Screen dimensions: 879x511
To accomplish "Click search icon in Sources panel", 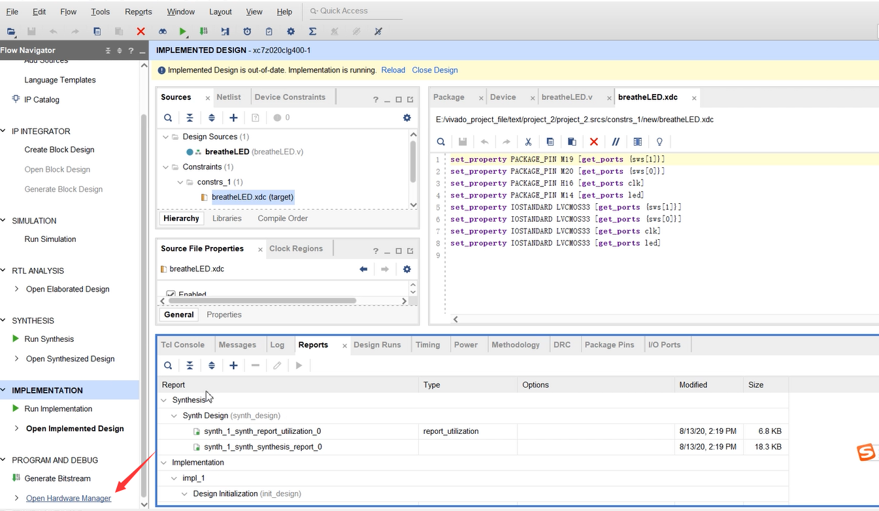I will [168, 118].
